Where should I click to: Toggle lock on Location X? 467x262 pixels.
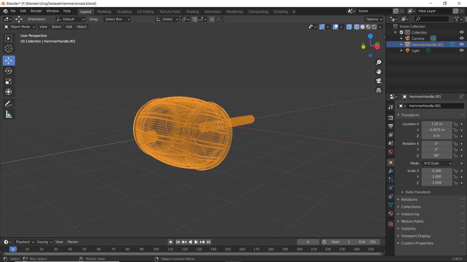(x=455, y=124)
